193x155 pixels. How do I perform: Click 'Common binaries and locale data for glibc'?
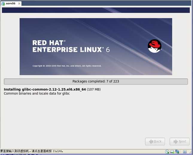(x=37, y=94)
